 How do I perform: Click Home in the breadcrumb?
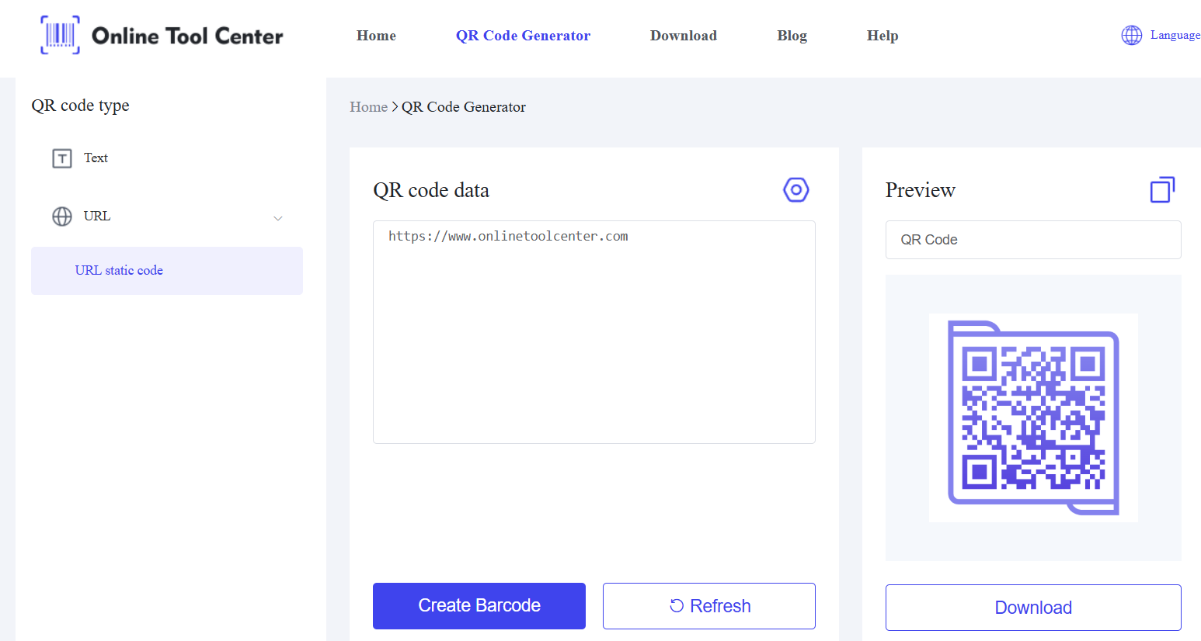pyautogui.click(x=368, y=107)
